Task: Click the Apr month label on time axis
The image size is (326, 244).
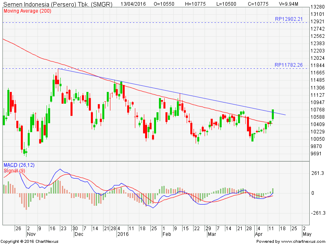Action: [259, 234]
